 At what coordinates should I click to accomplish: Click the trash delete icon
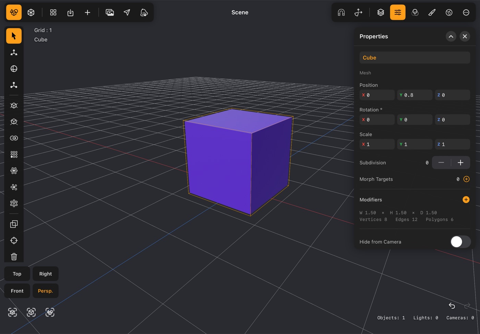click(14, 257)
